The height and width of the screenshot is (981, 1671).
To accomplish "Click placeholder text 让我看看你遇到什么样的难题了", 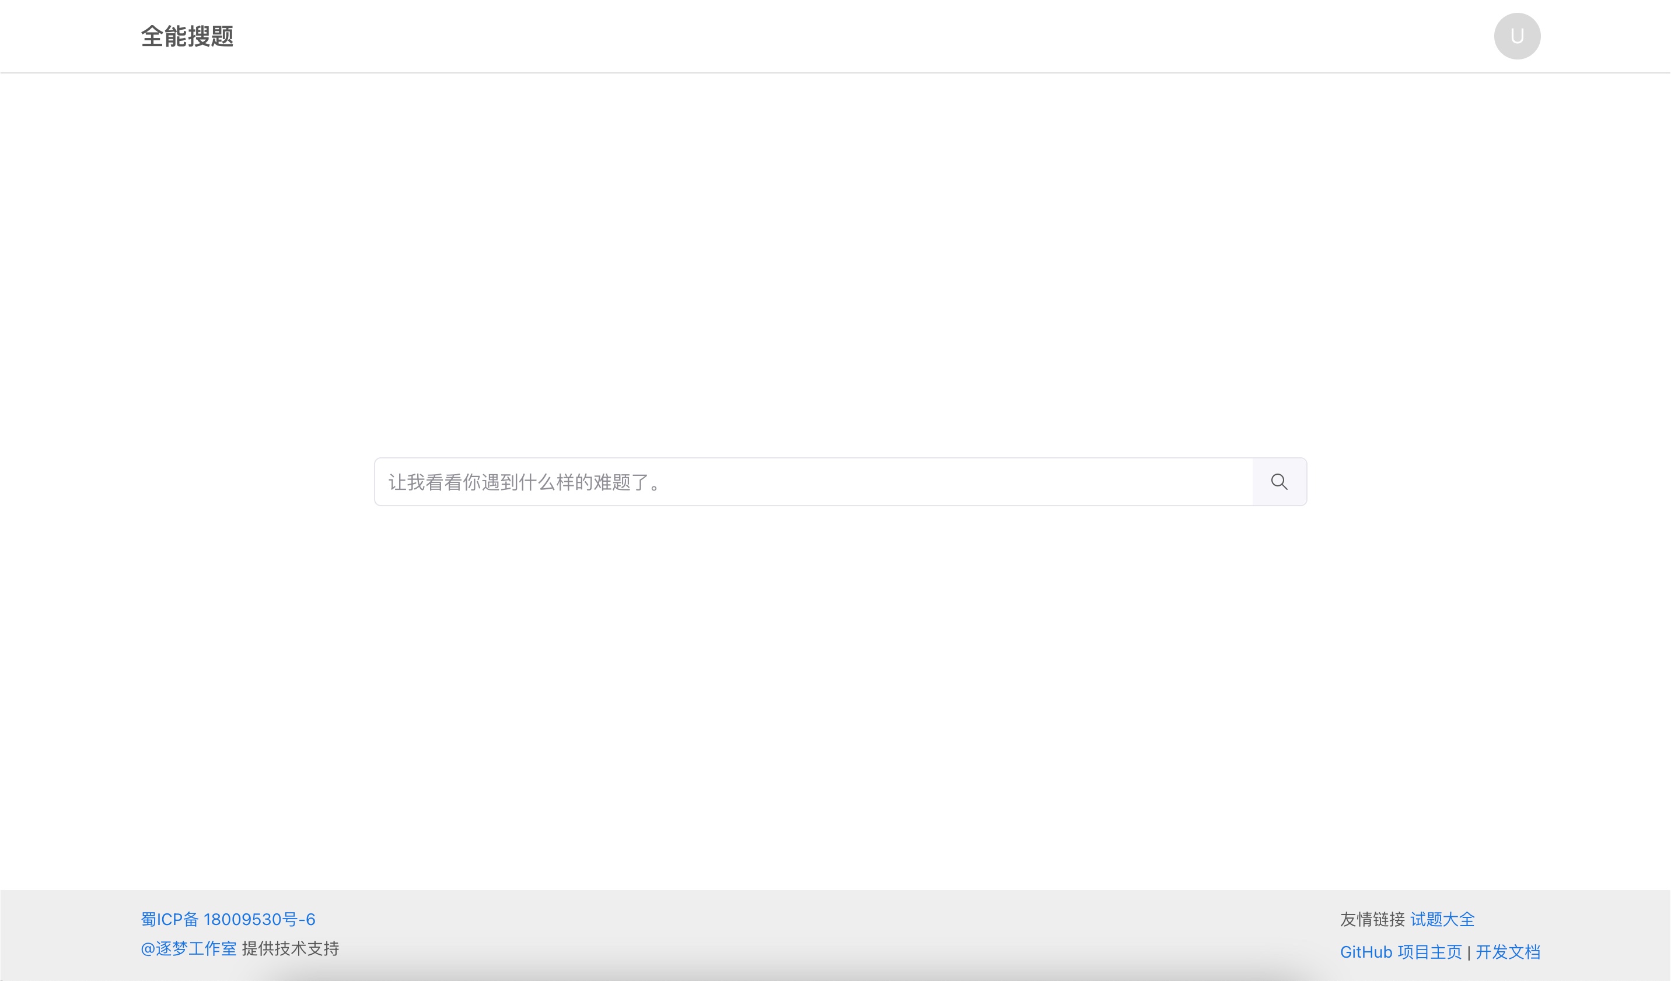I will click(x=524, y=482).
